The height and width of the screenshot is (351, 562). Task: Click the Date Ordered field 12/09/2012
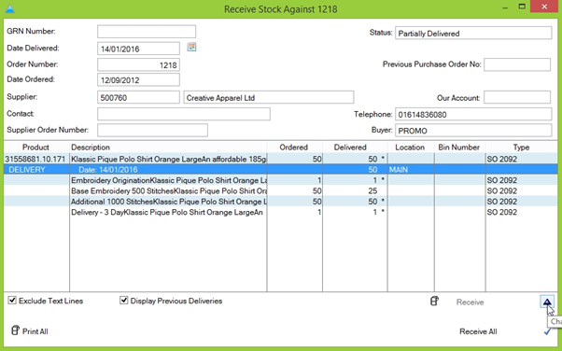coord(138,80)
